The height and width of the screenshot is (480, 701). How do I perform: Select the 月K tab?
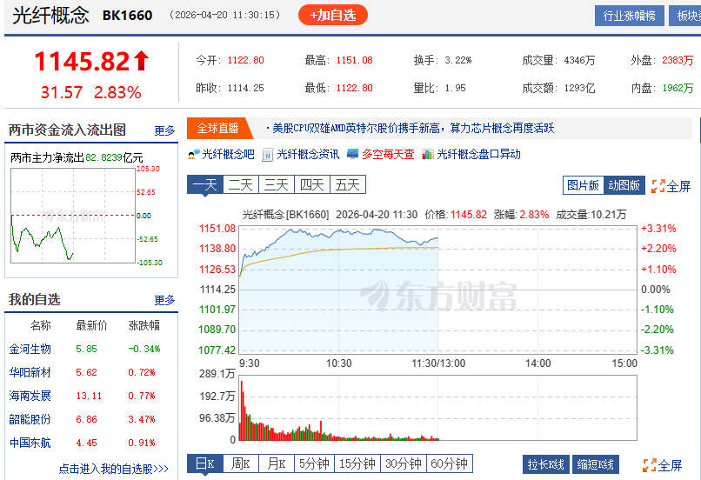click(x=277, y=463)
